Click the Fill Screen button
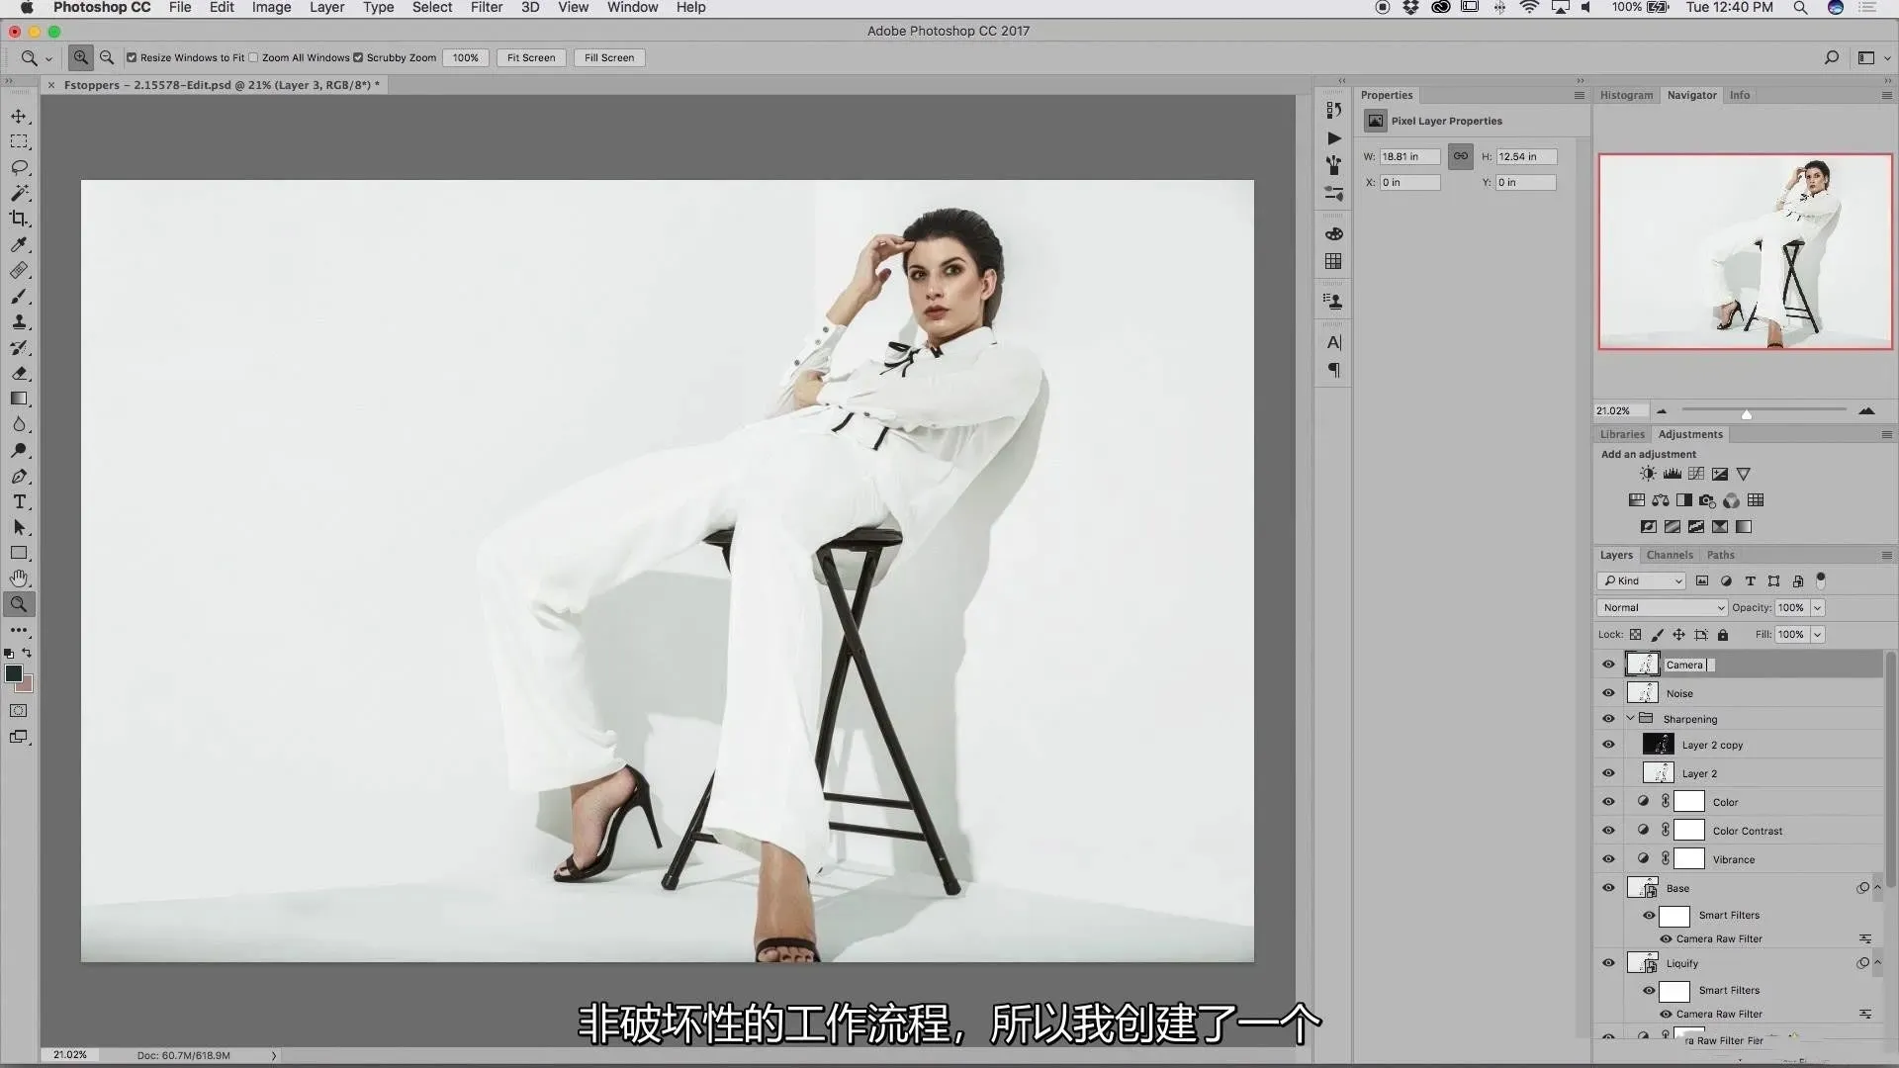Viewport: 1899px width, 1068px height. pos(609,57)
